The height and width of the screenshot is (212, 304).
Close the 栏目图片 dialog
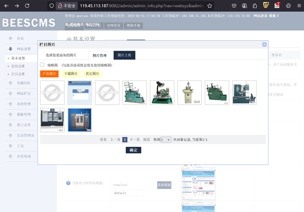(x=264, y=44)
